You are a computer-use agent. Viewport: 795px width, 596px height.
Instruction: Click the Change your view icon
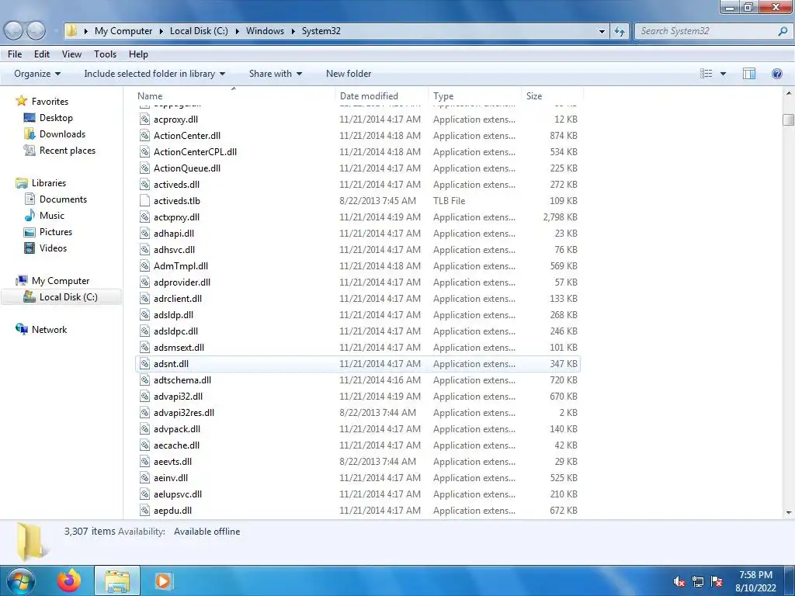click(x=706, y=74)
